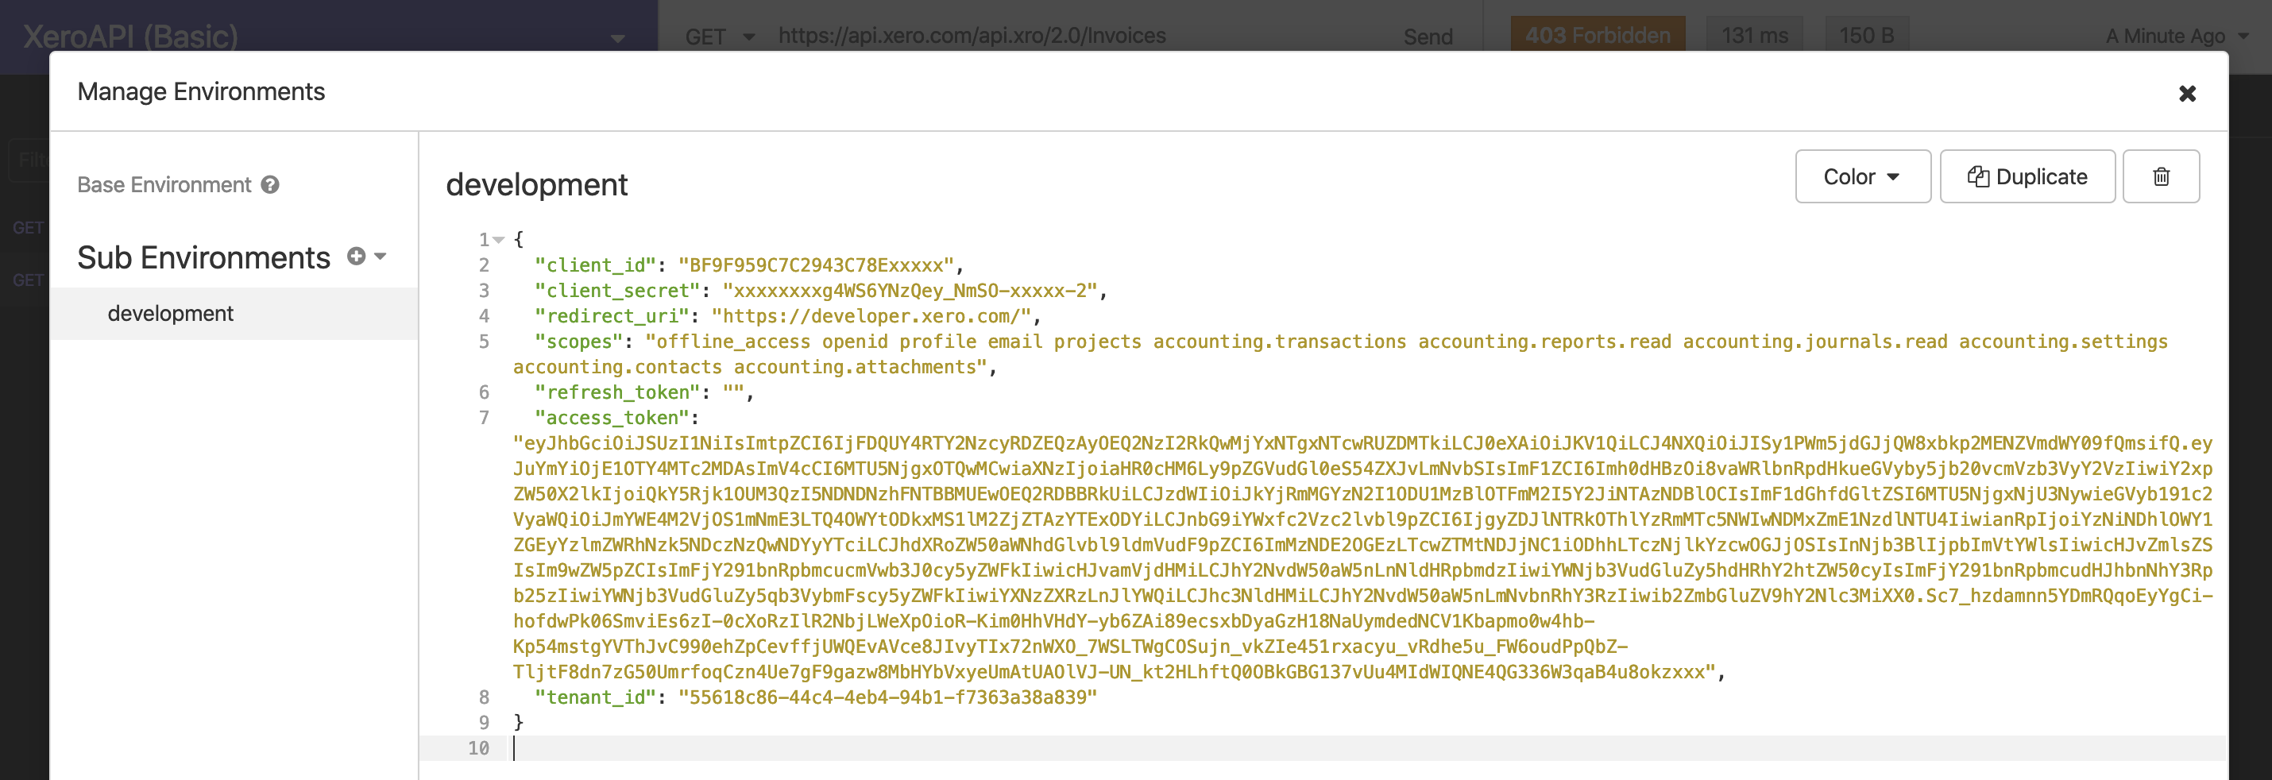Click the 150 B response size tag
Screen dimensions: 2272x780
(x=1866, y=35)
